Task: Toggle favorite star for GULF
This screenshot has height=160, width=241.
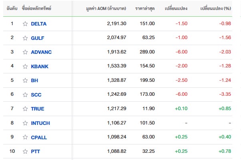Action: click(25, 38)
